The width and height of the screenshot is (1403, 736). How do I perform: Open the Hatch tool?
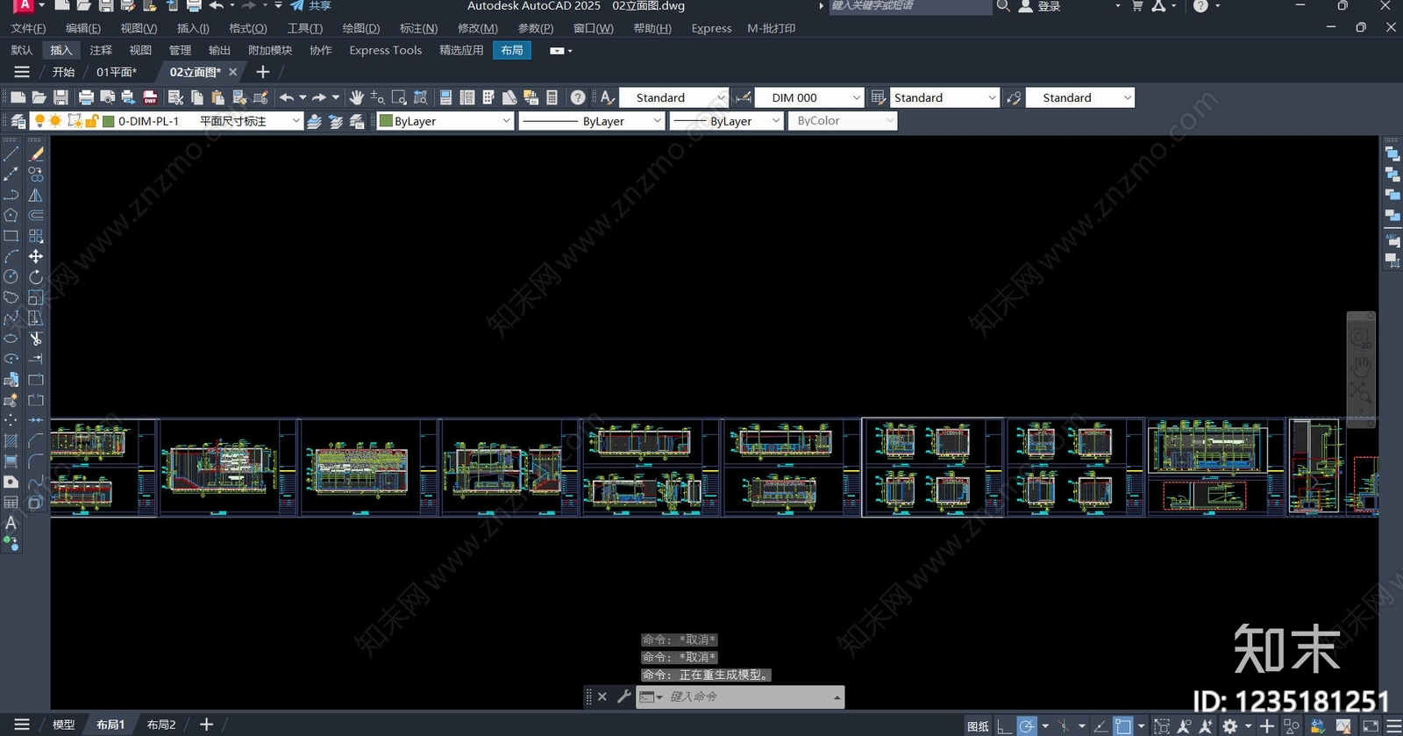click(11, 441)
